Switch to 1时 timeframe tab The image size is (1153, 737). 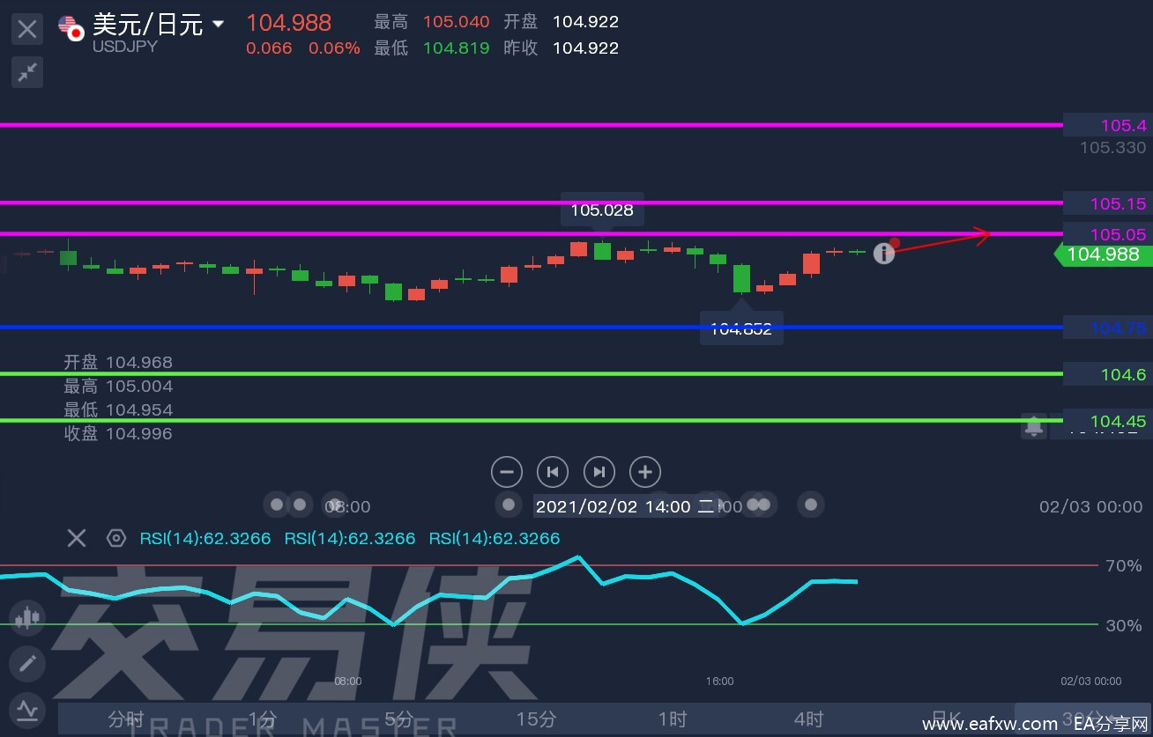click(672, 719)
